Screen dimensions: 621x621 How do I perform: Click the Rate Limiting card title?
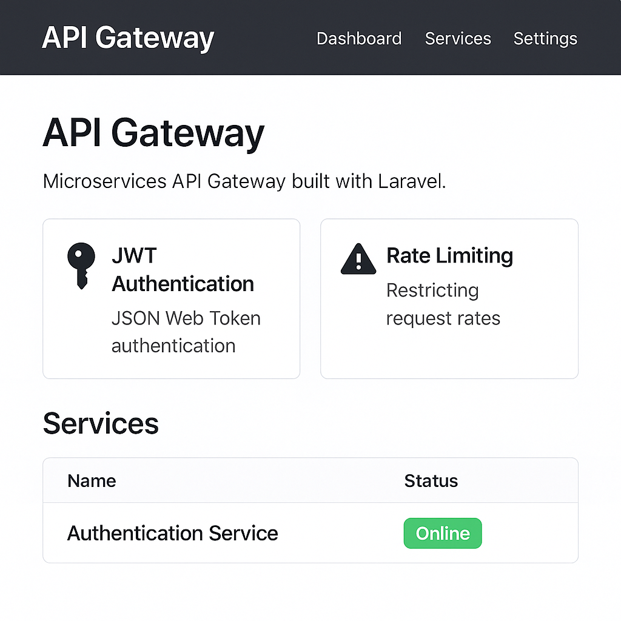point(449,255)
